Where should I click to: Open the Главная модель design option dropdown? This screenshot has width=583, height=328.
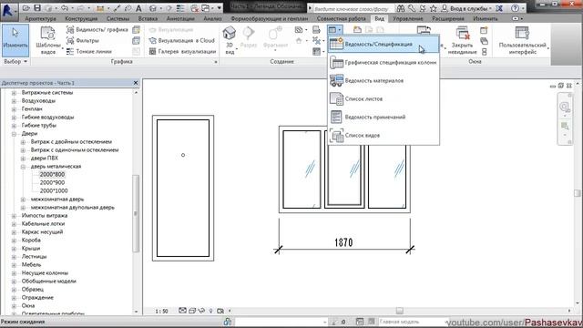413,322
